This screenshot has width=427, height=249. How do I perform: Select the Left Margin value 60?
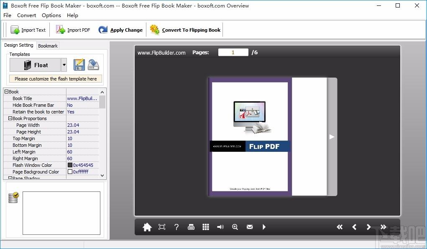point(83,152)
